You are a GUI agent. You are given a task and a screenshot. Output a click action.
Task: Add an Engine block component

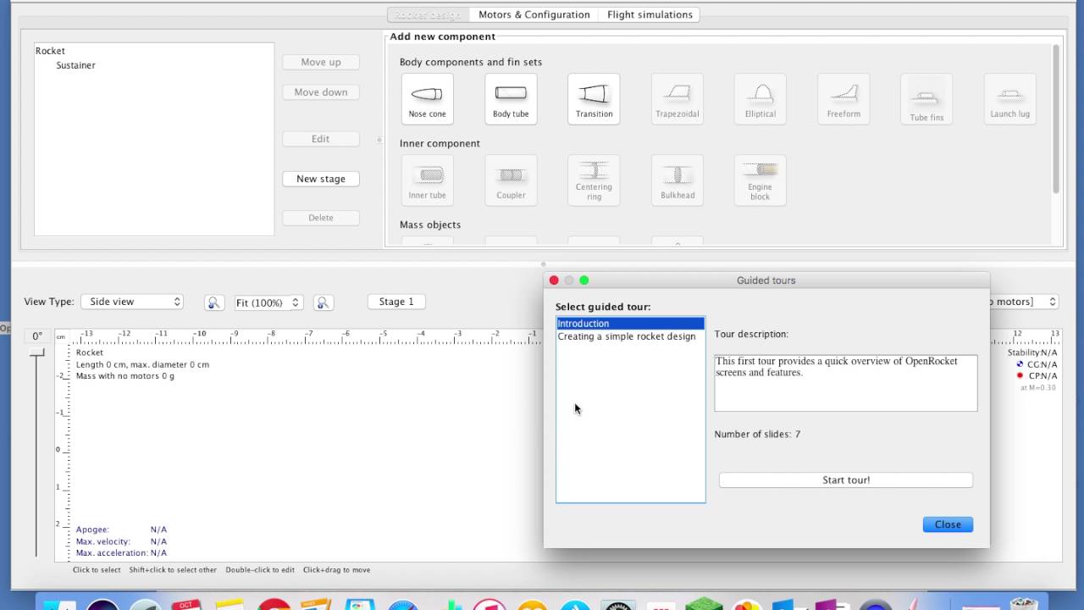(760, 180)
